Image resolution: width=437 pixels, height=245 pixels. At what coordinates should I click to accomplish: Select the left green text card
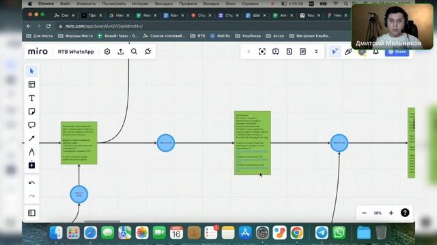[x=79, y=143]
